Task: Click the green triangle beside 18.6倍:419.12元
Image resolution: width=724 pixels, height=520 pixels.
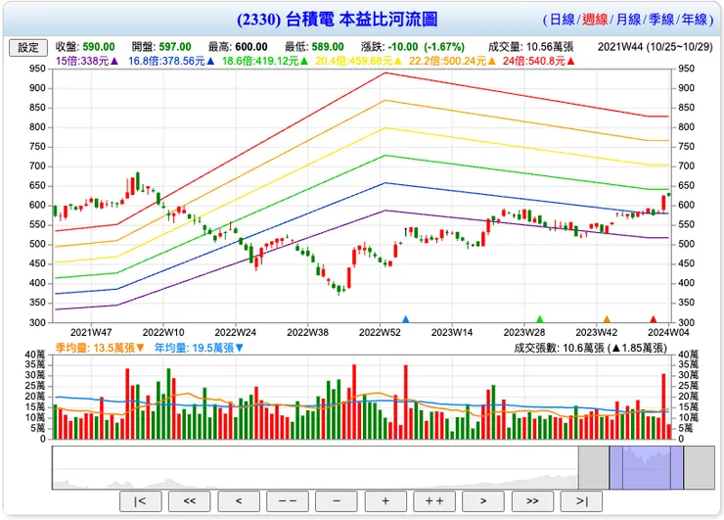Action: tap(304, 62)
